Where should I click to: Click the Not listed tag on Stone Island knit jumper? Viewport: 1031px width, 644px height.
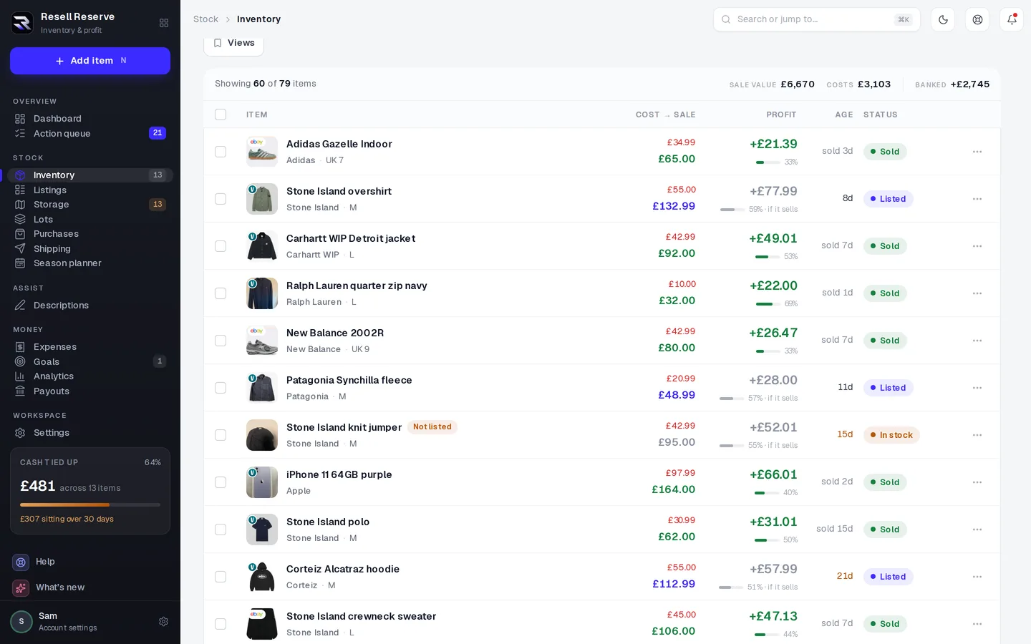432,427
